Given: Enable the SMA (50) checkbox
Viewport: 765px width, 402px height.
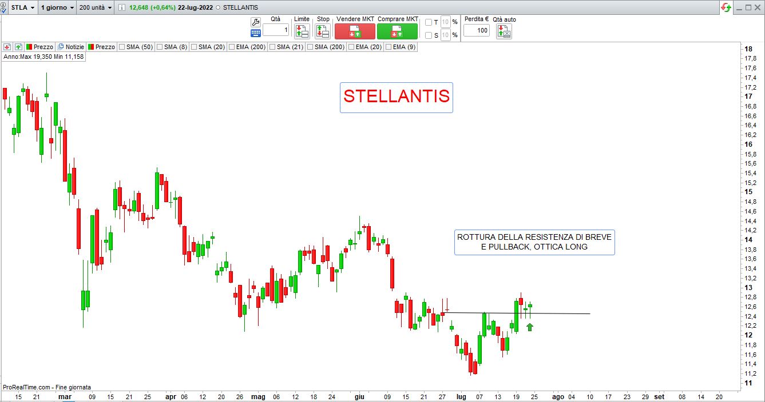Looking at the screenshot, I should pyautogui.click(x=122, y=47).
